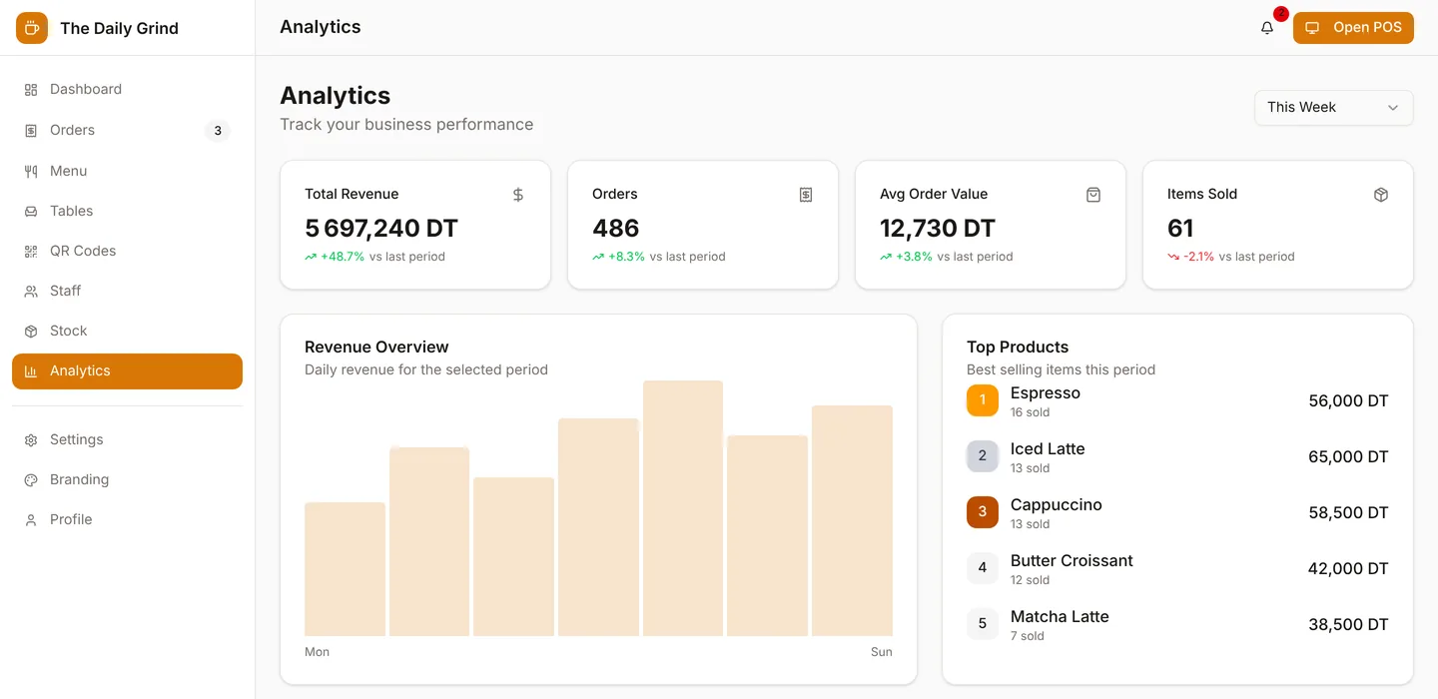Viewport: 1438px width, 699px height.
Task: Click the dollar icon on Total Revenue card
Action: click(x=518, y=195)
